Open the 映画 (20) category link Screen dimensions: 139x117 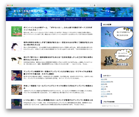pyautogui.click(x=102, y=84)
